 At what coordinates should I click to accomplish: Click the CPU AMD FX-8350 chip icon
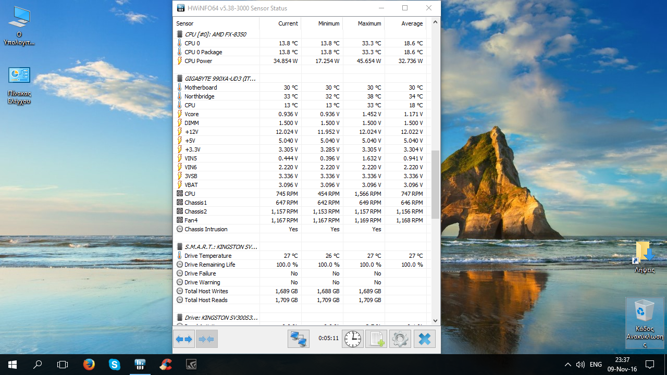pos(180,34)
